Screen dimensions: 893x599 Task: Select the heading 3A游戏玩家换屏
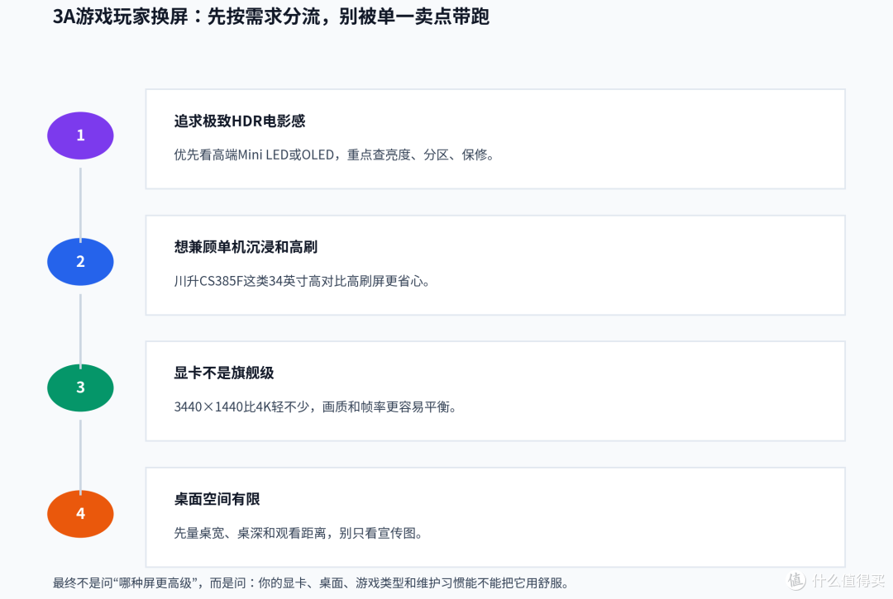(121, 17)
